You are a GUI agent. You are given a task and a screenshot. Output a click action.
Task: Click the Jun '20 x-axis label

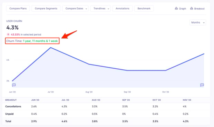pyautogui.click(x=12, y=92)
